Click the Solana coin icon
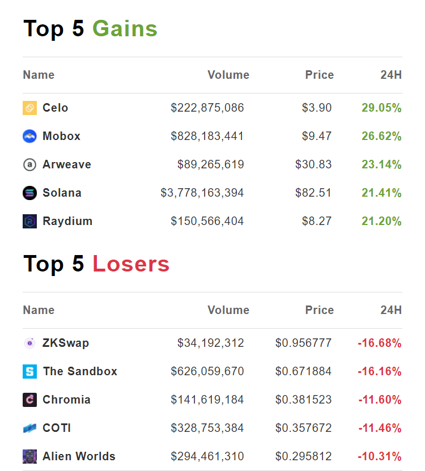This screenshot has width=425, height=471. 29,193
